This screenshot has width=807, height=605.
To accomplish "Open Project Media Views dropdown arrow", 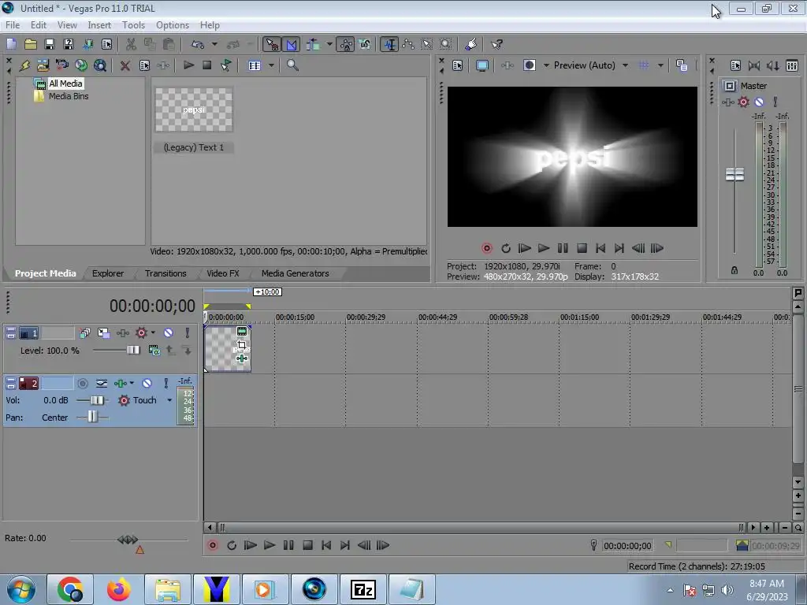I will 271,65.
